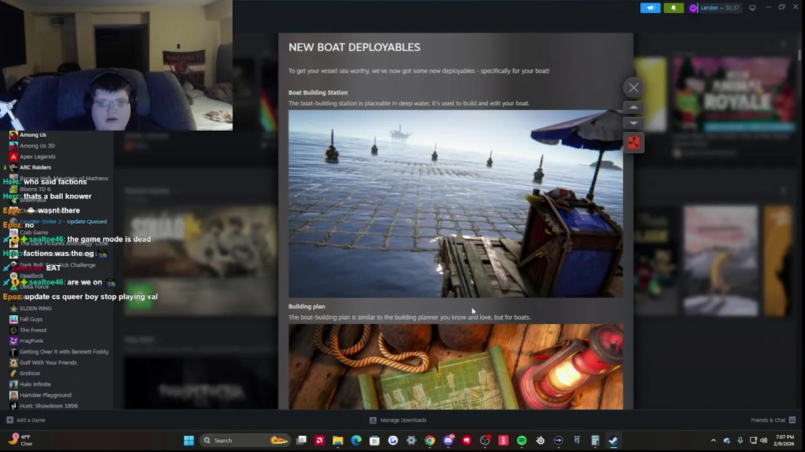This screenshot has height=452, width=805.
Task: Click the ELDEN RING game icon
Action: tap(13, 308)
